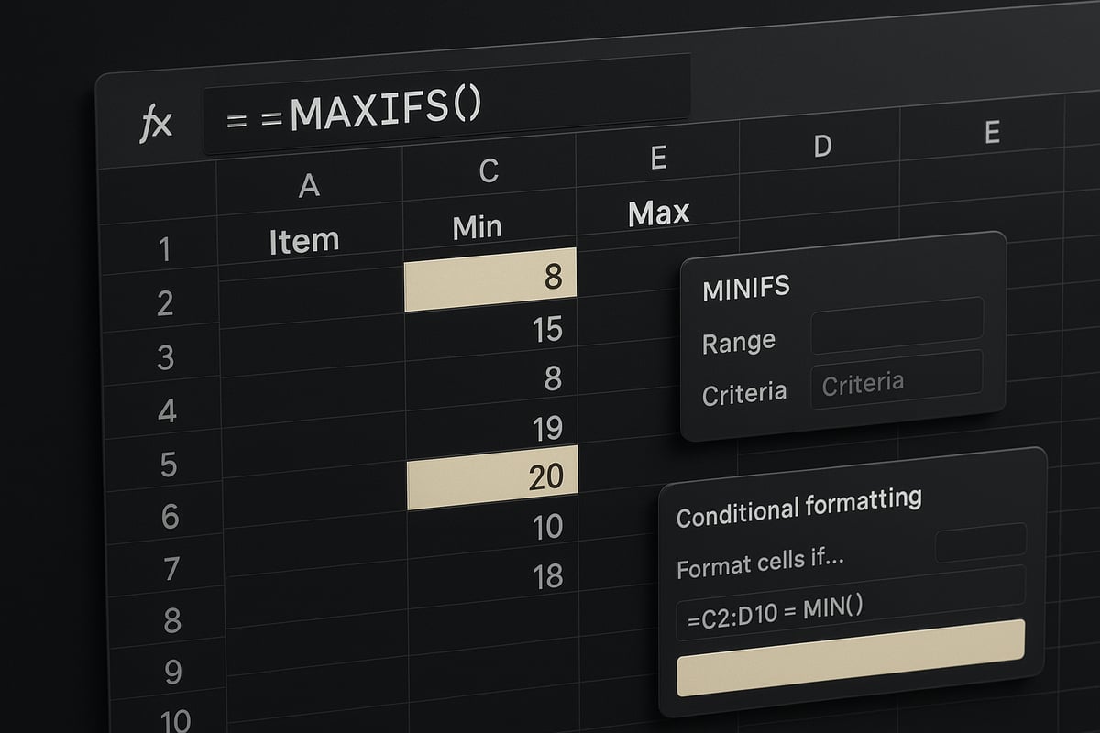
Task: Click the Min header cell
Action: (478, 225)
